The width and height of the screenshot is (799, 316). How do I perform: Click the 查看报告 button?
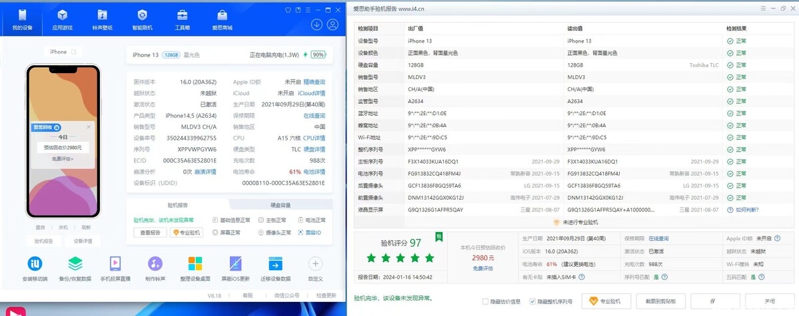click(x=151, y=233)
